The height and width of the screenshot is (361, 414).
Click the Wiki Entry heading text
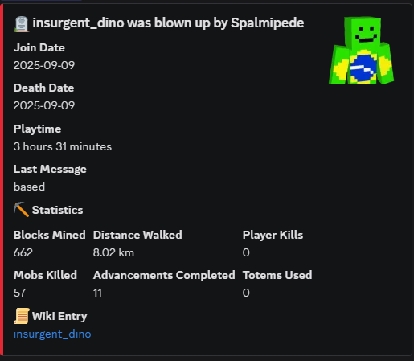coord(59,316)
